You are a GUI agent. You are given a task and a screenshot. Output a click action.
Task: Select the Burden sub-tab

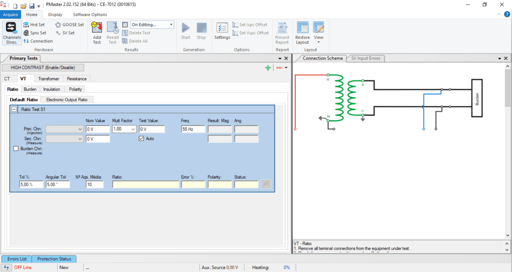(x=30, y=89)
